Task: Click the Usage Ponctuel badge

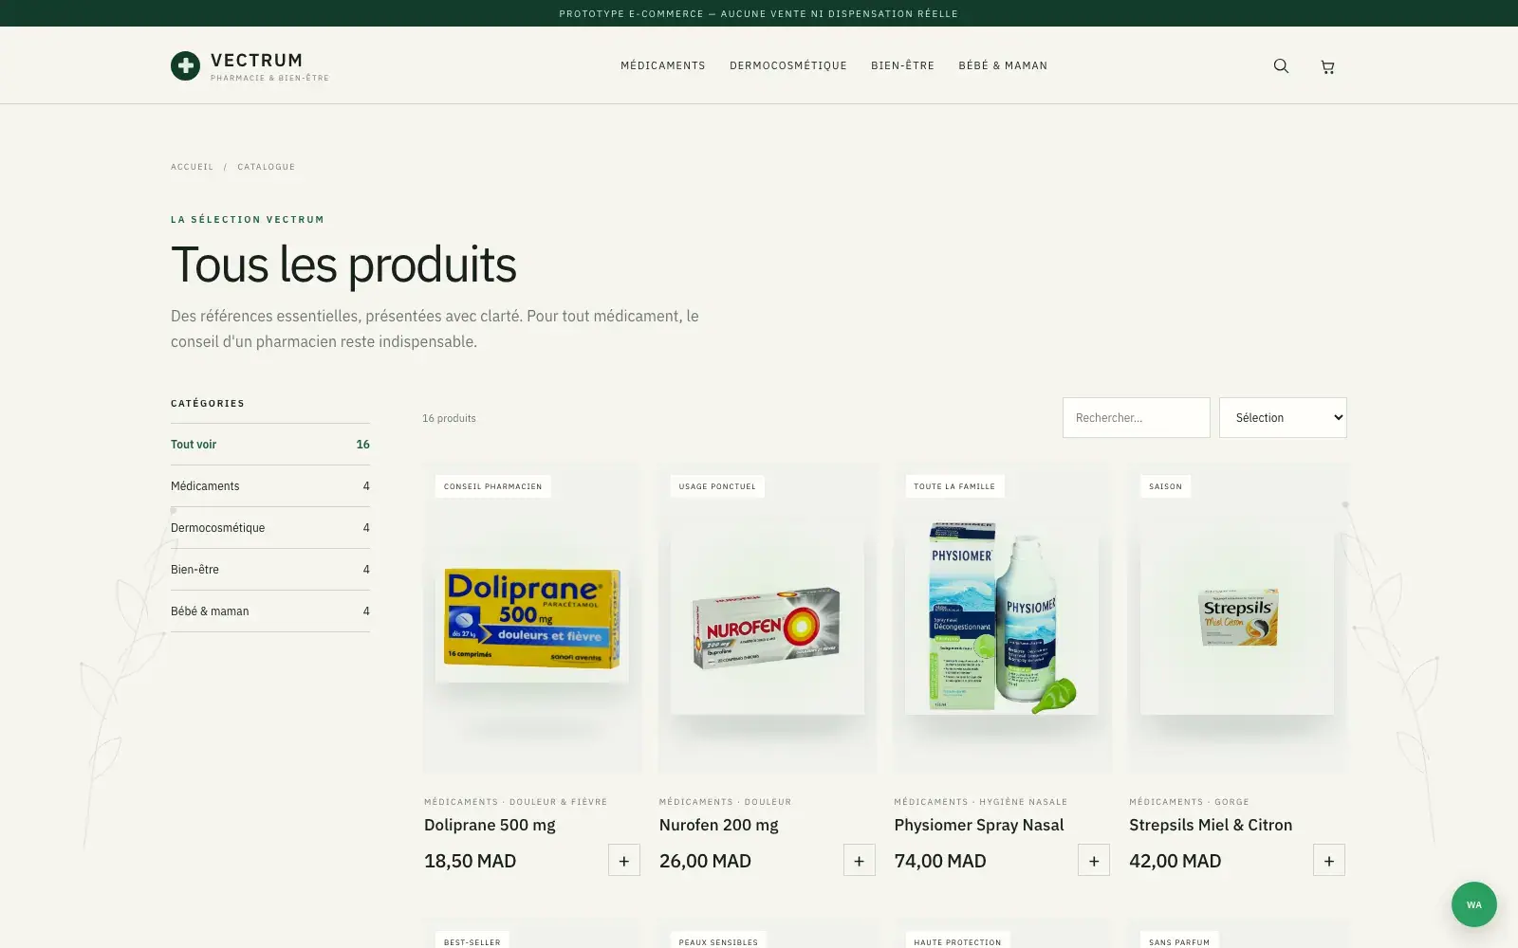Action: coord(717,486)
